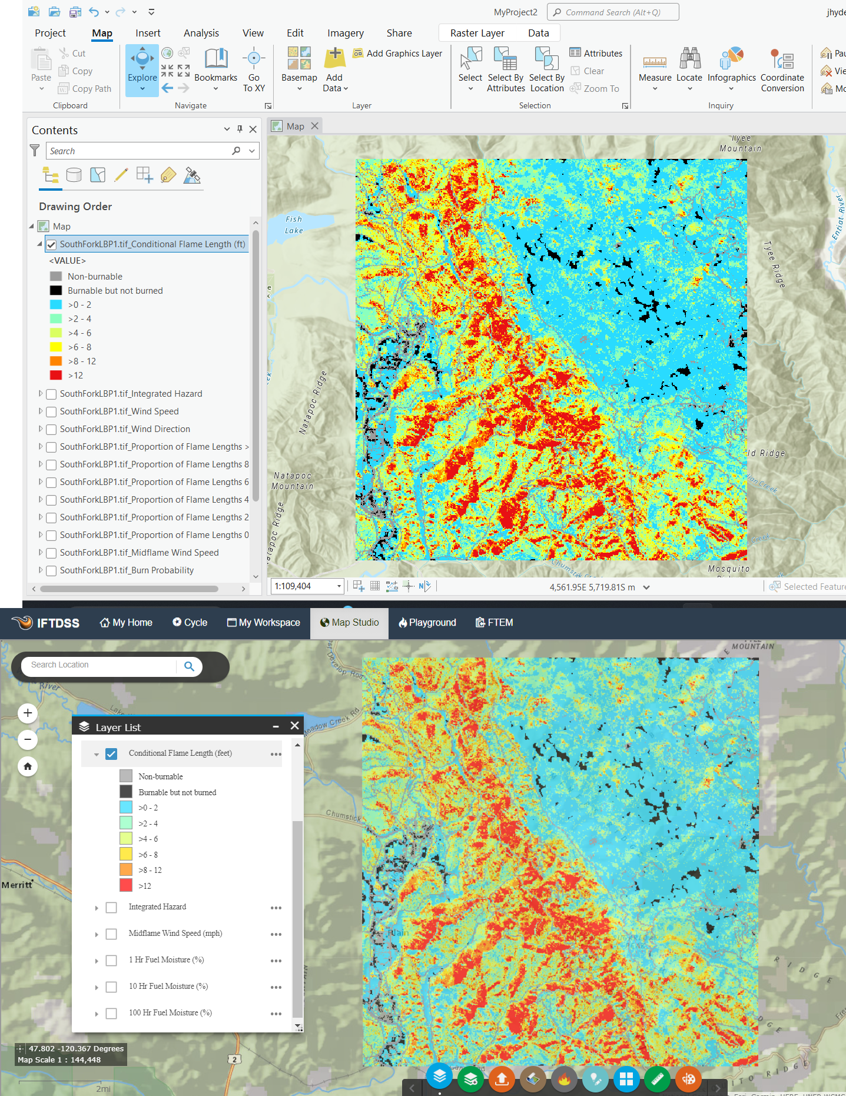Check Integrated Hazard in IFTDSS Layer List
This screenshot has height=1096, width=846.
[111, 908]
